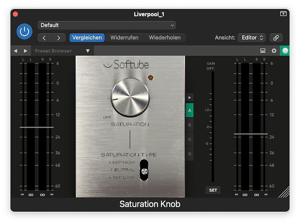Viewport: 300px width, 224px height.
Task: Click the window expand icon in title bar
Action: click(283, 13)
